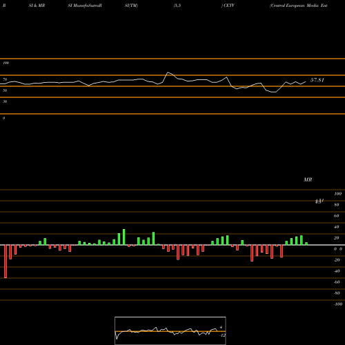
Task: Click the -12 value in mini chart
Action: (x=222, y=335)
